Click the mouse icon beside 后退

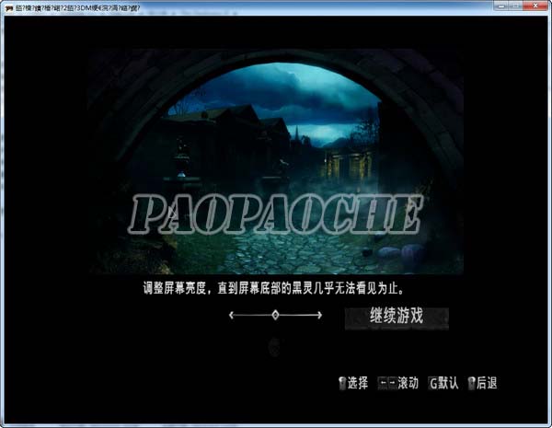point(472,383)
